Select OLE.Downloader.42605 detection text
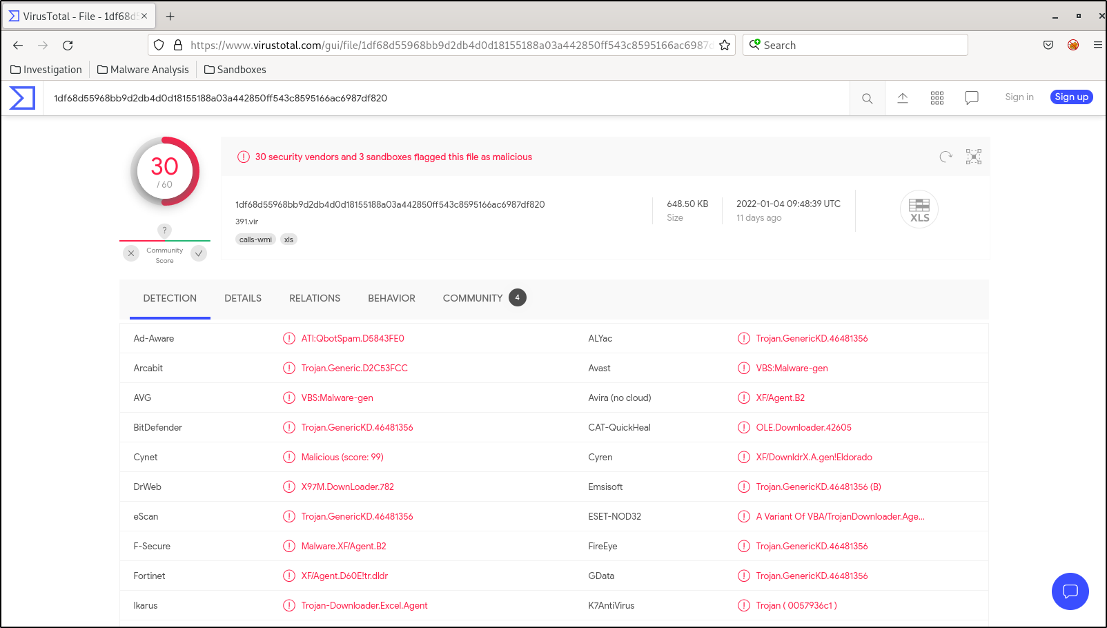 pos(803,427)
